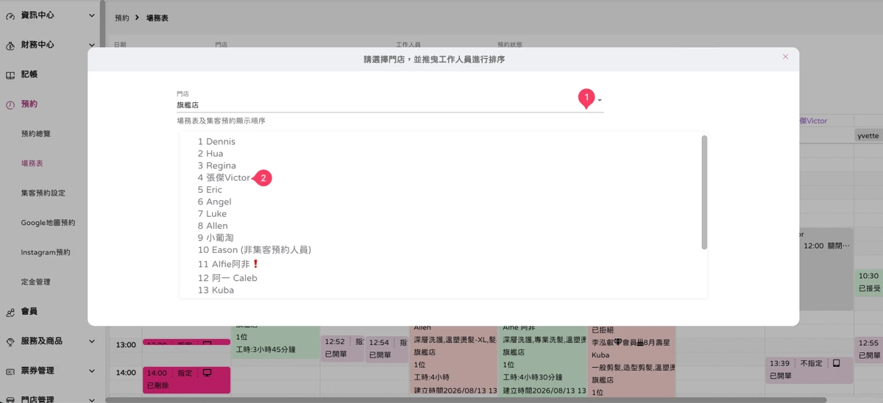
Task: Click the yvette column header
Action: pyautogui.click(x=868, y=135)
